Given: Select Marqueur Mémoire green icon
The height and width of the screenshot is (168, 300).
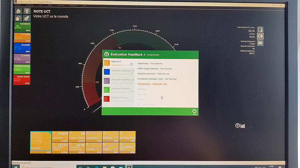Looking at the screenshot, I should point(107,90).
